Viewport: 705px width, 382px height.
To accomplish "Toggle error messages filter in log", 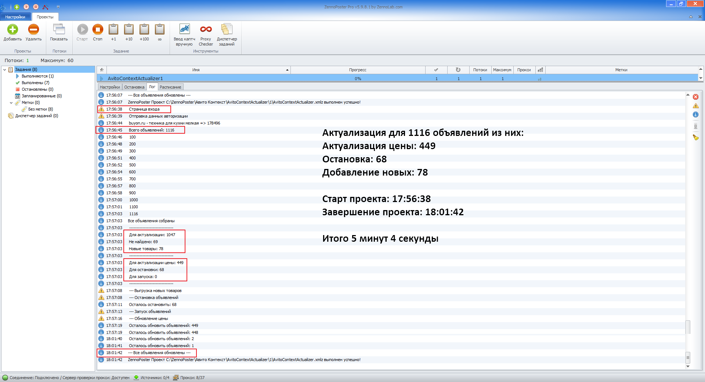I will click(695, 97).
